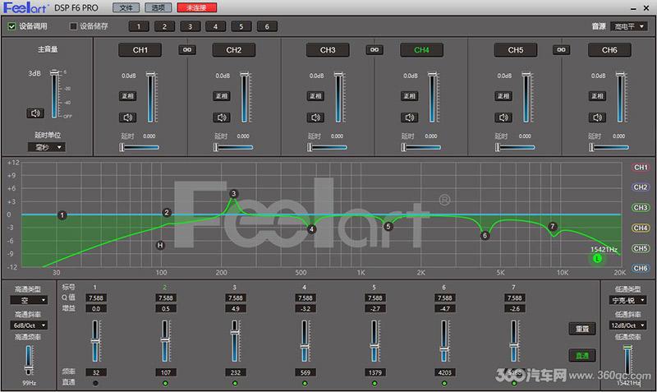Adjust the CH1 delay slider
Image resolution: width=657 pixels, height=392 pixels.
[139, 147]
